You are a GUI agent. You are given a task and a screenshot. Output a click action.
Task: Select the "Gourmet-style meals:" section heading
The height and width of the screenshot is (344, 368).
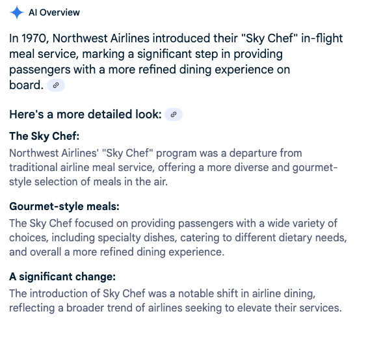pos(64,206)
